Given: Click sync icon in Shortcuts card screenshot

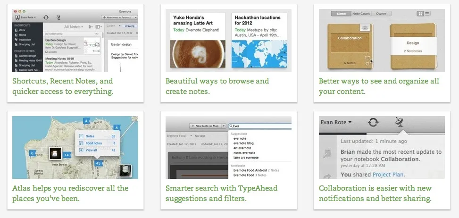Looking at the screenshot, I should (x=46, y=17).
